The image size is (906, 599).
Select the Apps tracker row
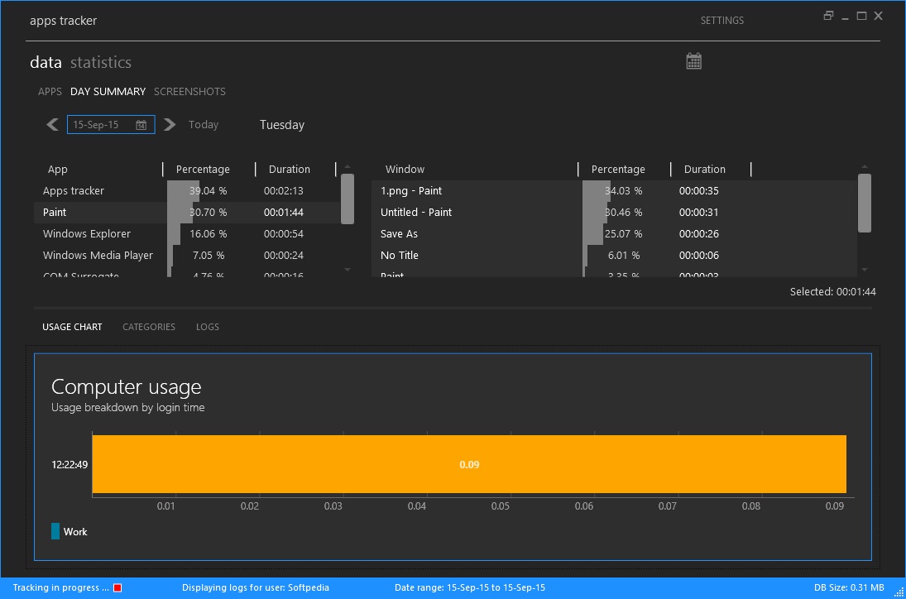pyautogui.click(x=187, y=190)
